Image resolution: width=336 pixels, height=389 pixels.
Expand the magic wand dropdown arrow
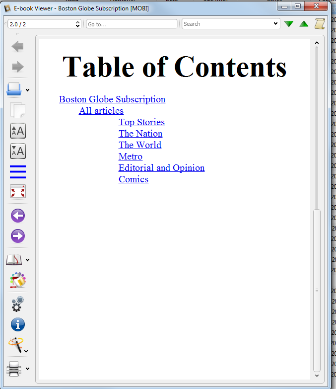(x=26, y=351)
